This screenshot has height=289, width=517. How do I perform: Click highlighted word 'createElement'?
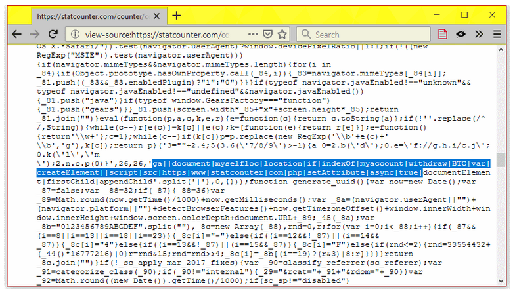pos(68,172)
